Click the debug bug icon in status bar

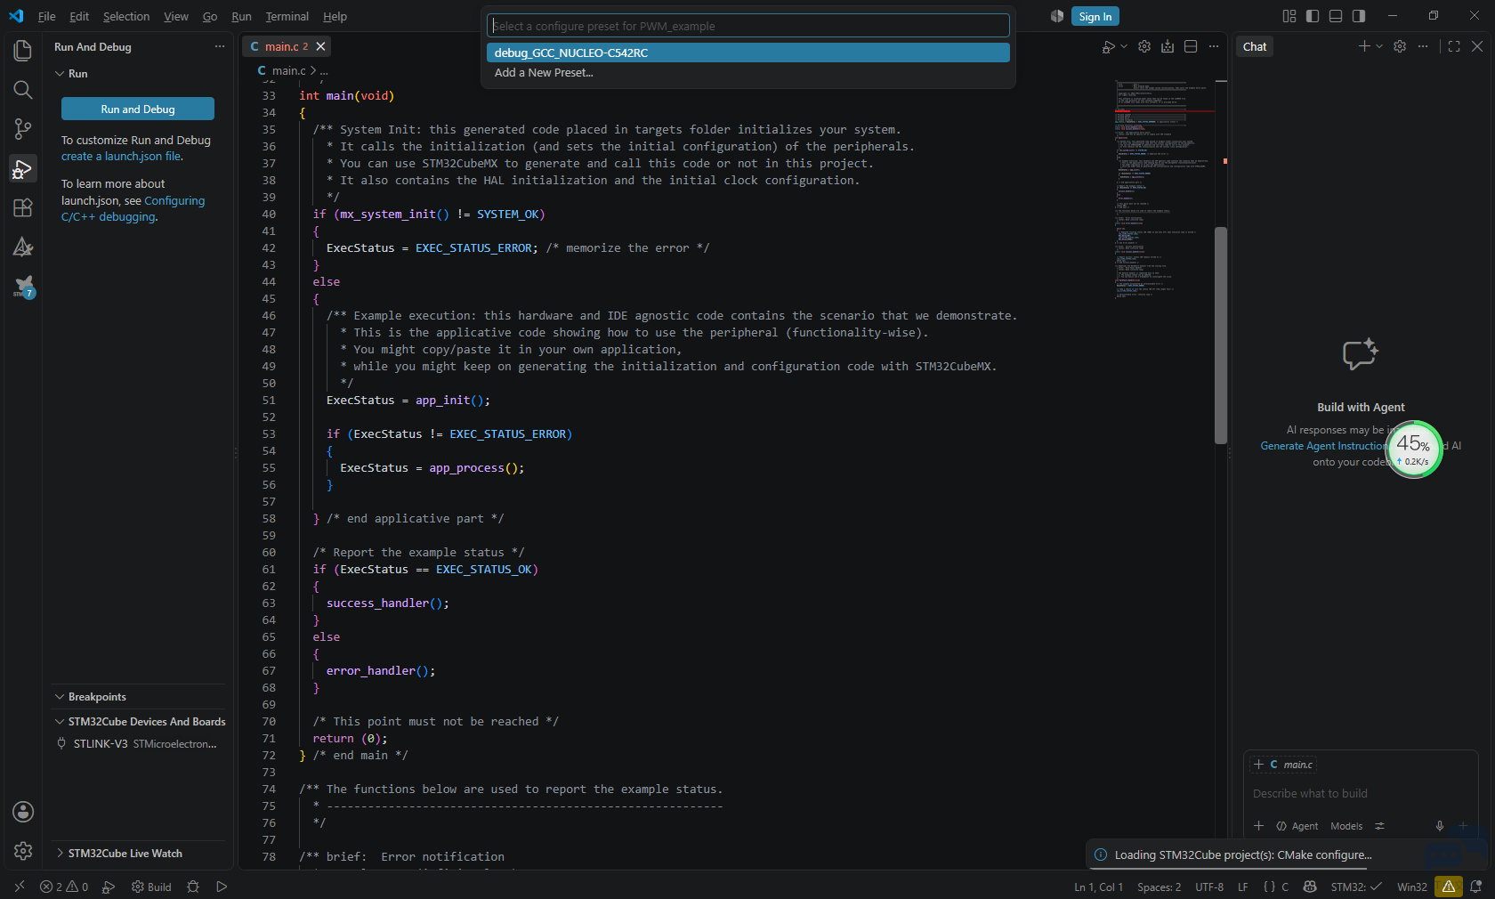tap(193, 887)
